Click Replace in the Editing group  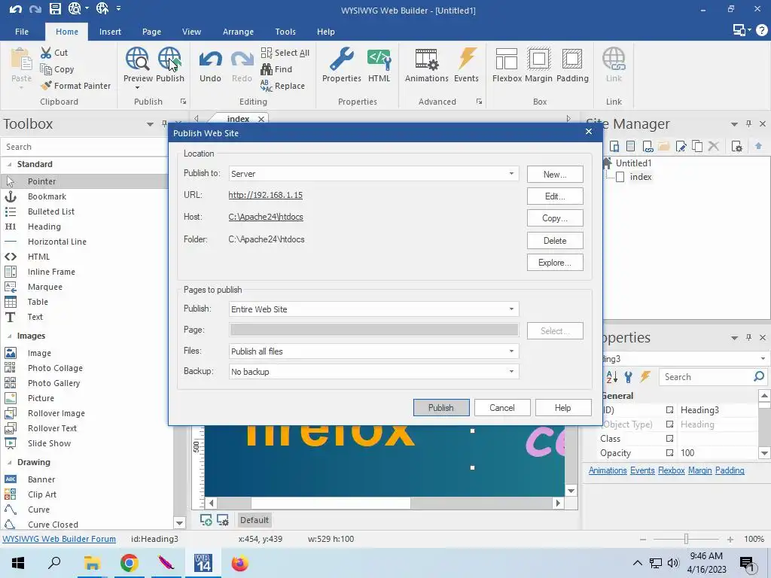click(x=283, y=86)
